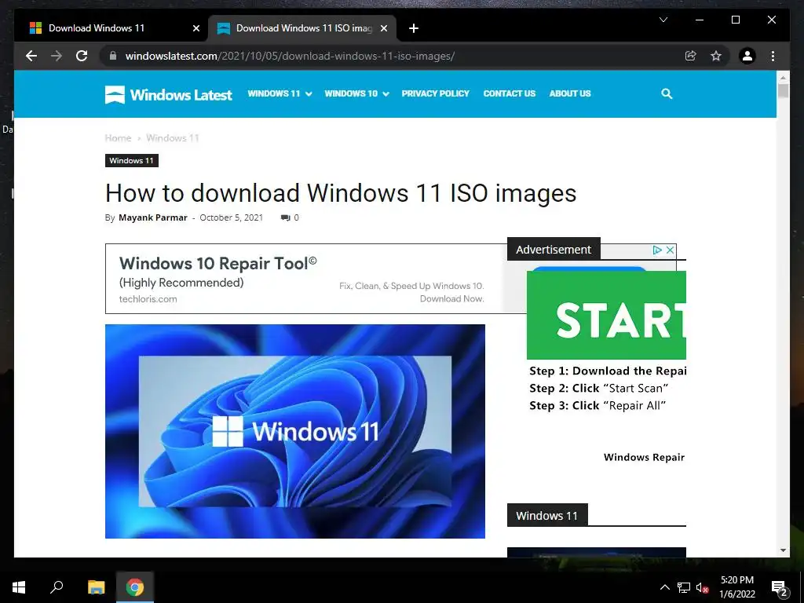The width and height of the screenshot is (804, 603).
Task: Open taskbar search
Action: pos(57,587)
